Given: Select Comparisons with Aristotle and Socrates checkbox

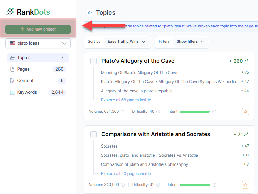Looking at the screenshot, I should tap(93, 134).
